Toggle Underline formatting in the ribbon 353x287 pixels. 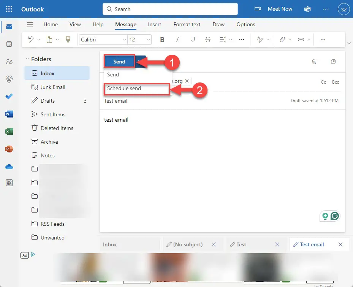click(193, 40)
